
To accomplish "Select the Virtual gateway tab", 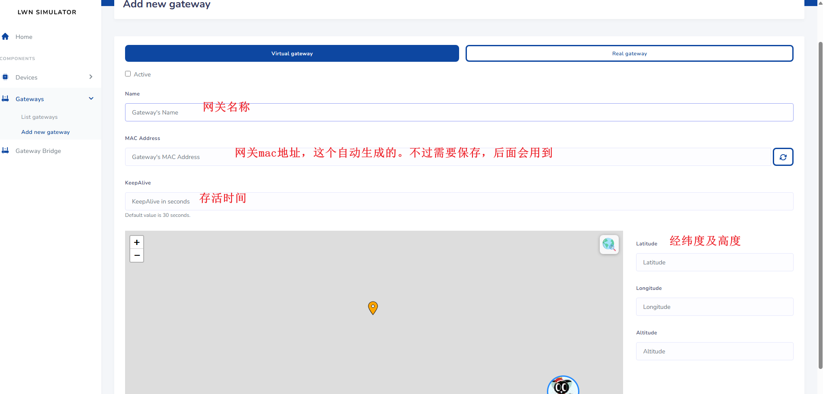I will [292, 54].
